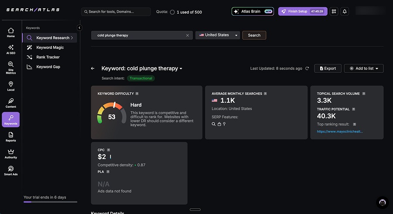
Task: Open Topical Search Volume help icon
Action: click(x=364, y=93)
